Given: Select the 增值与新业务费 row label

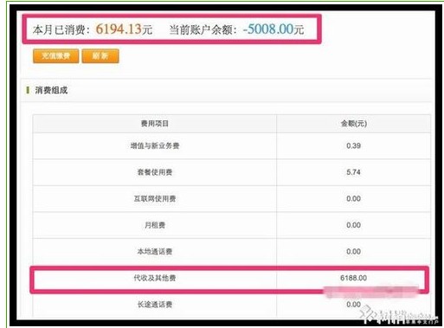Looking at the screenshot, I should (155, 145).
